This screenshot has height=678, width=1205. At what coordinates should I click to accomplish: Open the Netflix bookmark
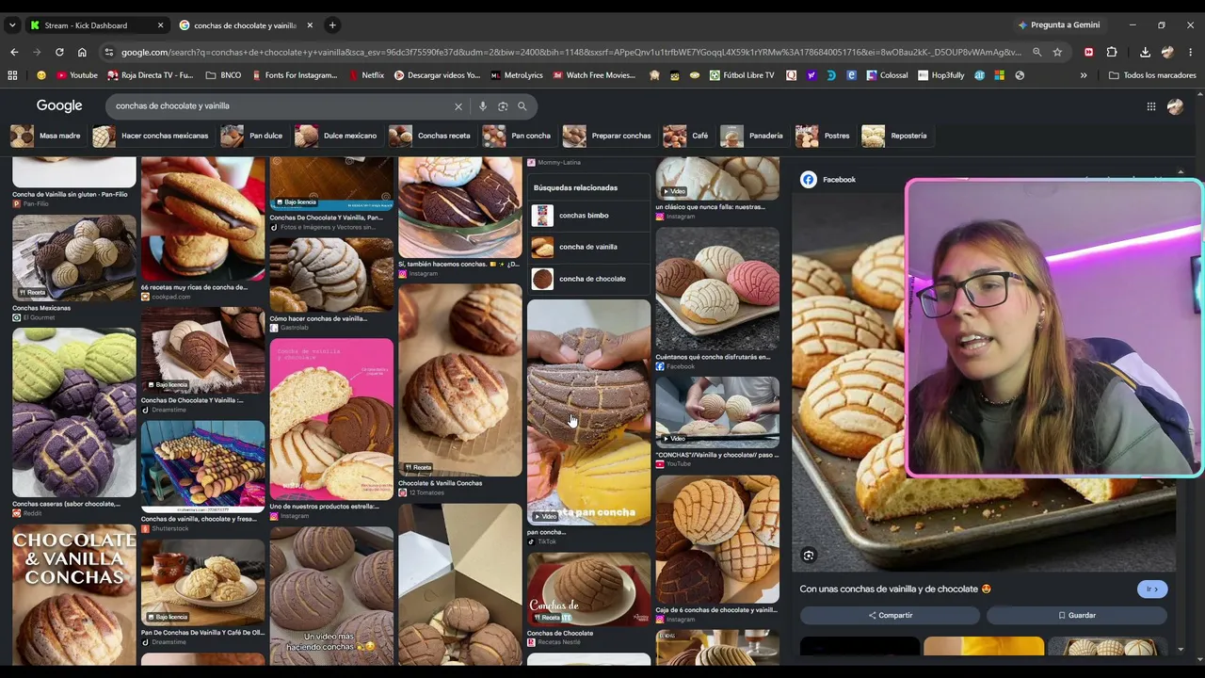pos(366,75)
